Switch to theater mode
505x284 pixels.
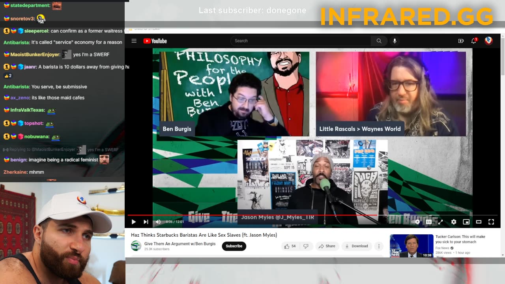coord(479,222)
